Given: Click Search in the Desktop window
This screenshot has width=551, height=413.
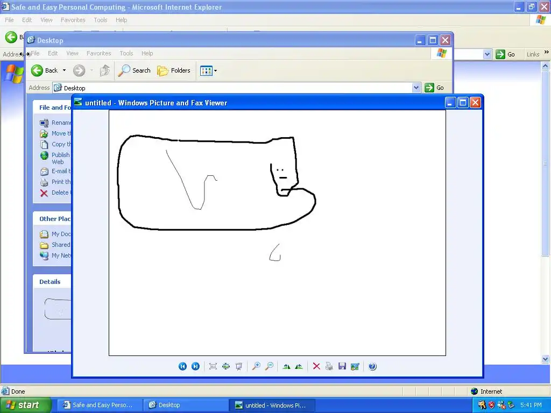Looking at the screenshot, I should coord(134,70).
